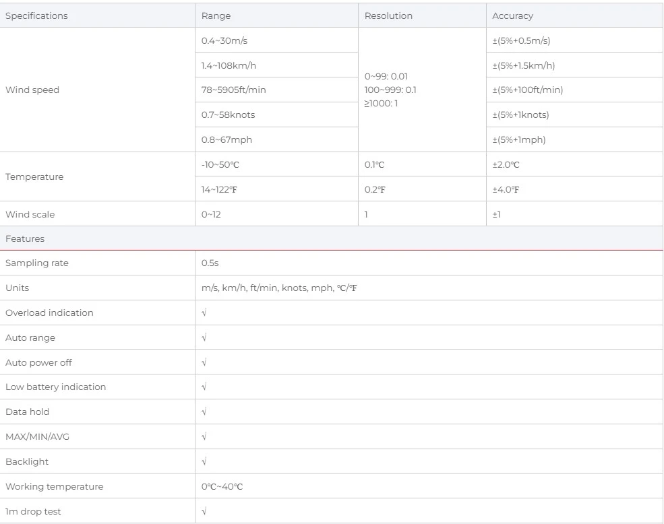
Task: Click the checkmark beside Auto power off
Action: click(204, 363)
